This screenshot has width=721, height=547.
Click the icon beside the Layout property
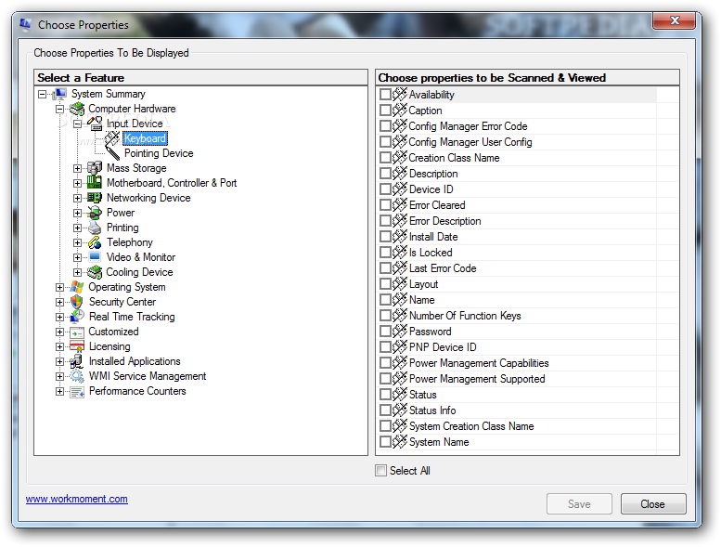tap(400, 284)
